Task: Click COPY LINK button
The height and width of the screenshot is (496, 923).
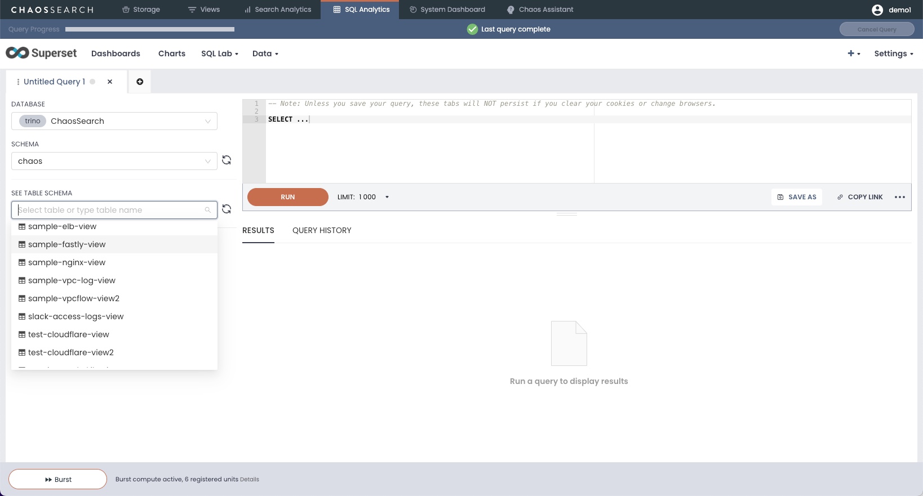Action: (x=860, y=197)
